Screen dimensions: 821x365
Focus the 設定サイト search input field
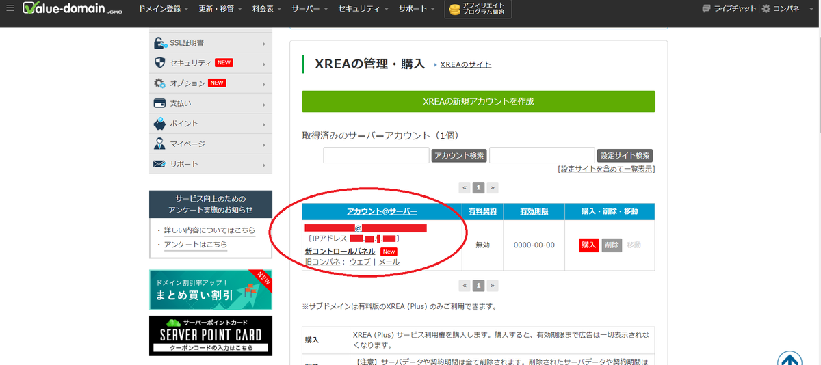pyautogui.click(x=542, y=155)
